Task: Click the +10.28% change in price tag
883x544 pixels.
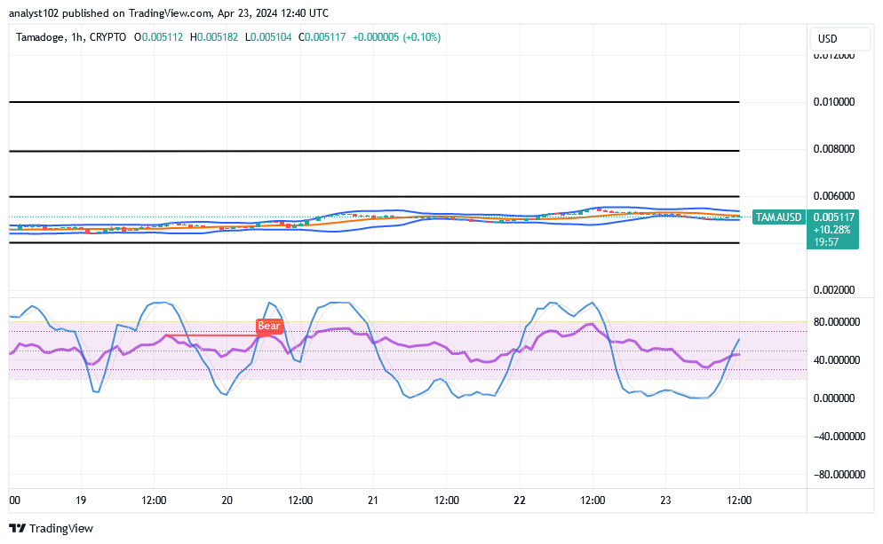Action: (831, 230)
